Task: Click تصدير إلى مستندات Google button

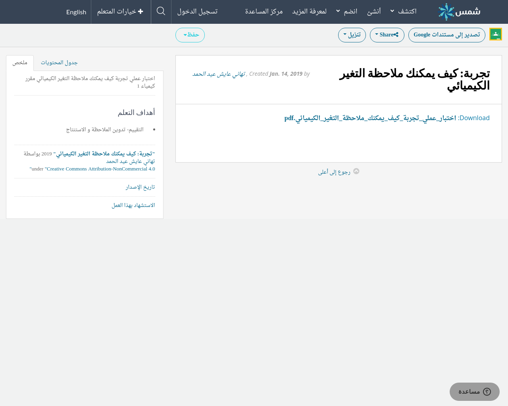Action: tap(446, 35)
